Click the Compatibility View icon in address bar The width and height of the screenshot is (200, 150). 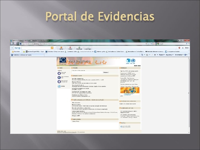tap(149, 44)
